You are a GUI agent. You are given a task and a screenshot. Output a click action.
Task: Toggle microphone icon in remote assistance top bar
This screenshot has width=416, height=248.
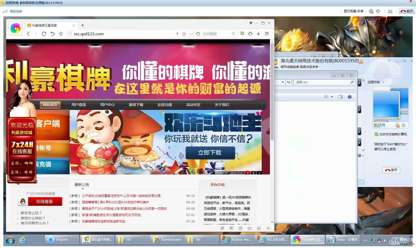(x=371, y=11)
